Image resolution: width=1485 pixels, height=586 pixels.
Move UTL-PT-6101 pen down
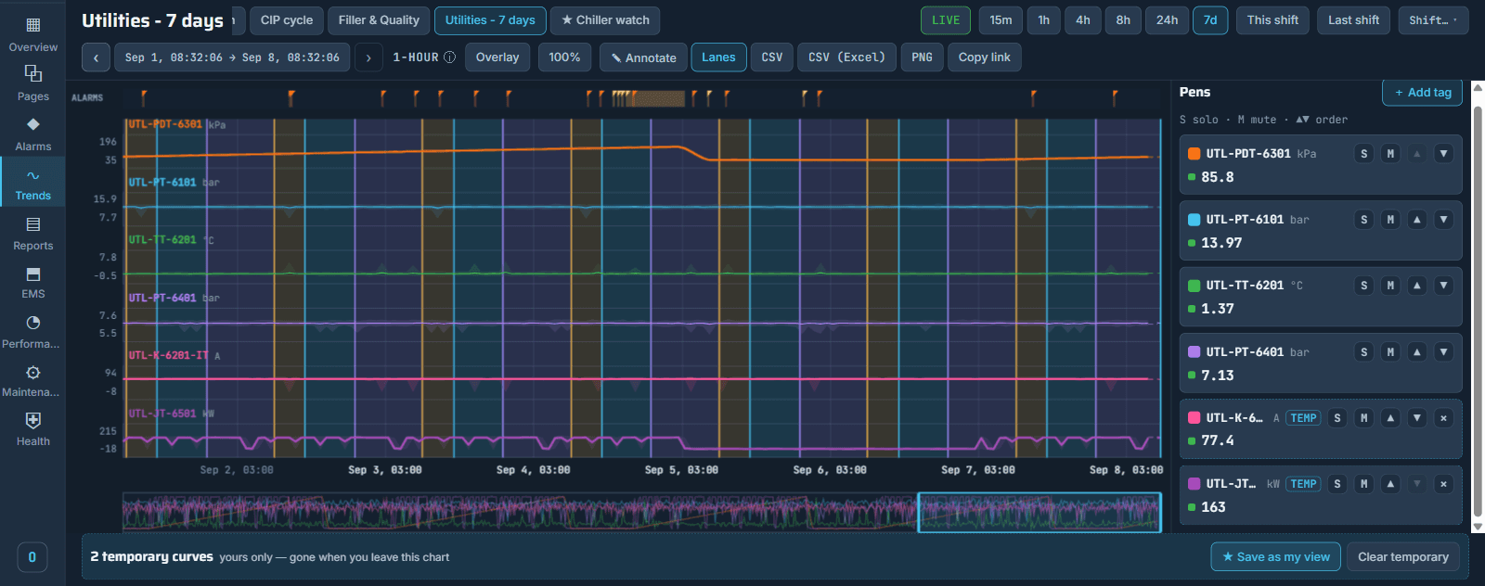pyautogui.click(x=1443, y=220)
